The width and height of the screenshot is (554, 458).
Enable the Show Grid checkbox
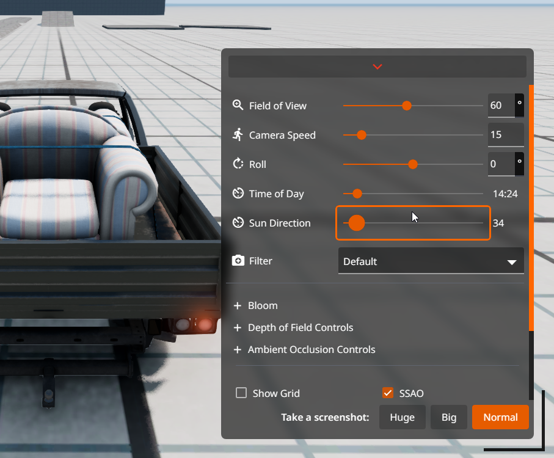[241, 393]
